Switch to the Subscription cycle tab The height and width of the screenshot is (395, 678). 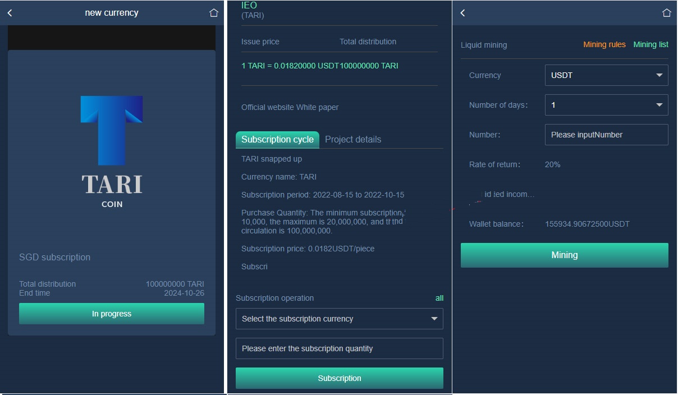coord(277,140)
